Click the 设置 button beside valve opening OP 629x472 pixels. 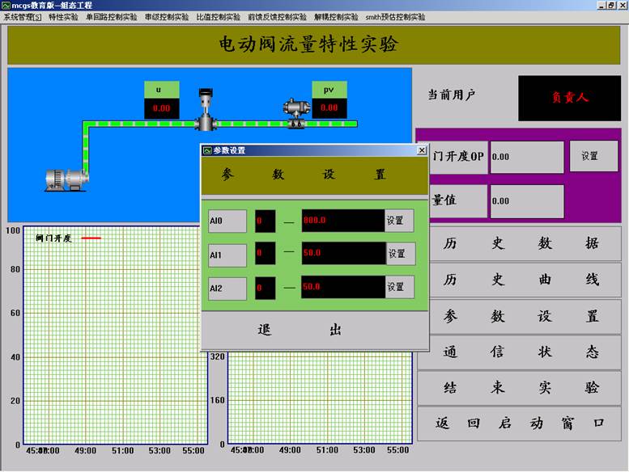(x=589, y=156)
